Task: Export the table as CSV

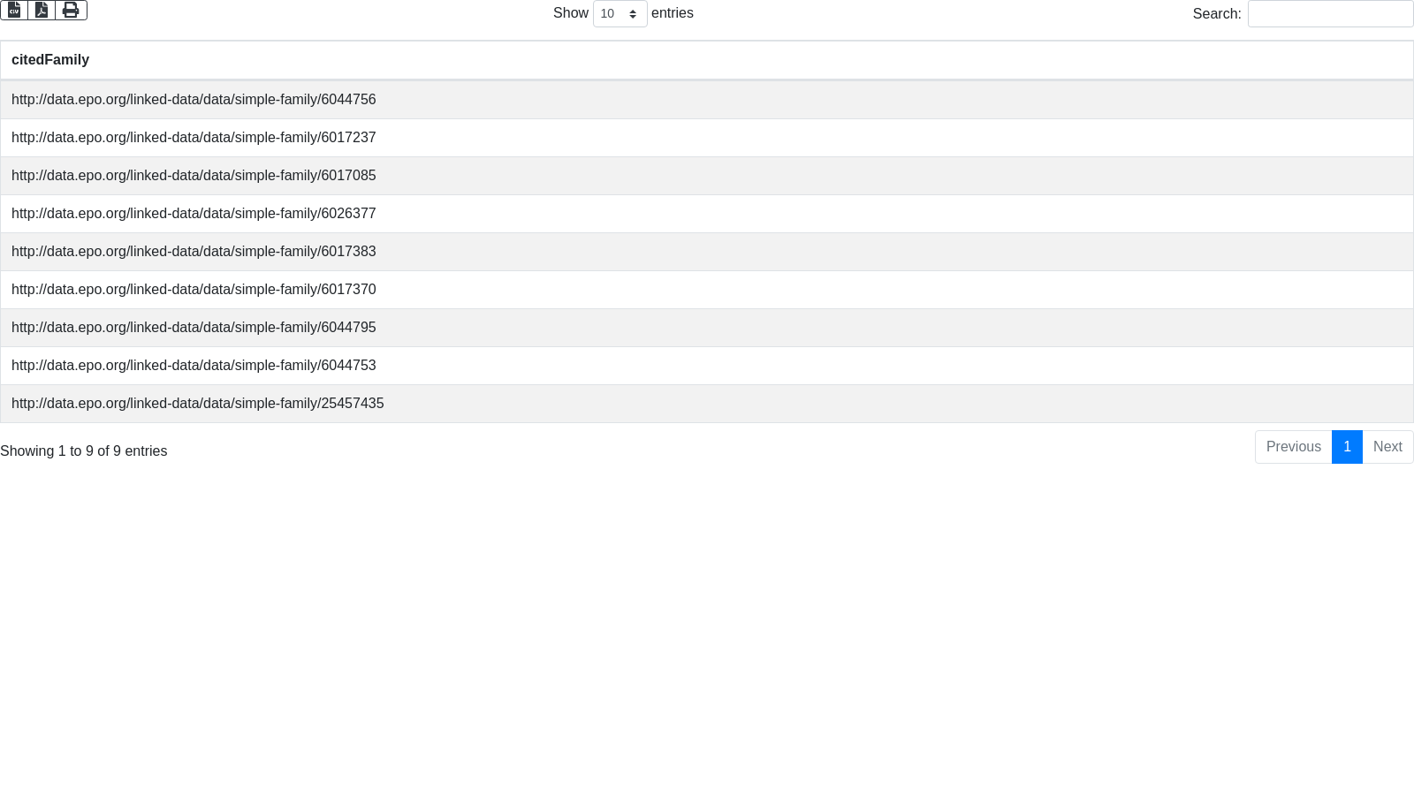Action: (x=14, y=10)
